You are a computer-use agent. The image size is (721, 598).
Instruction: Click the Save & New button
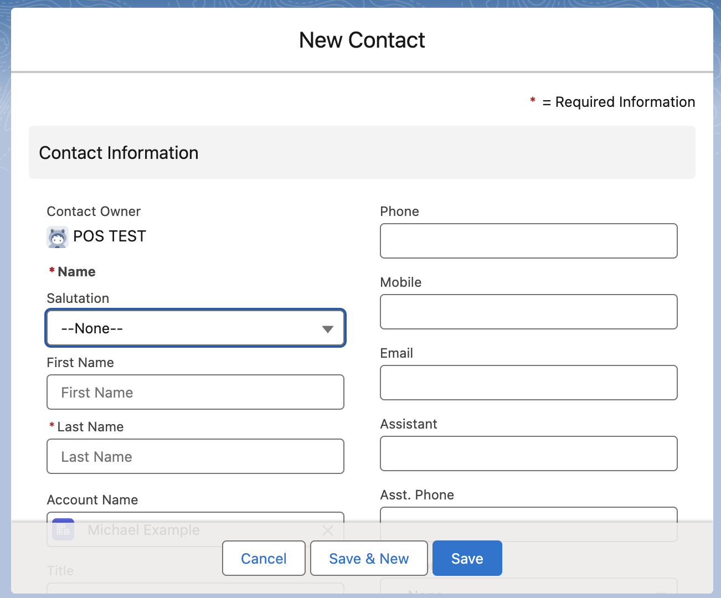pos(369,558)
